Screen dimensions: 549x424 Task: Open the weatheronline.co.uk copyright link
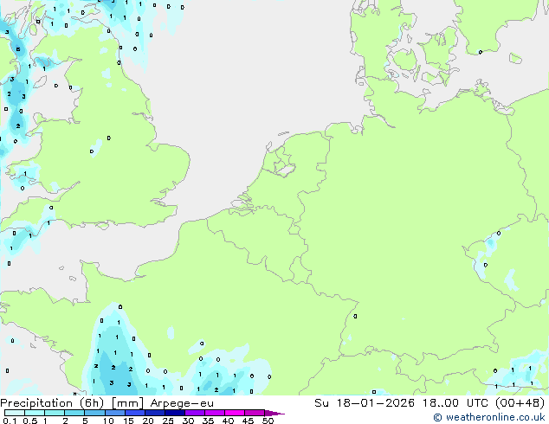[489, 417]
